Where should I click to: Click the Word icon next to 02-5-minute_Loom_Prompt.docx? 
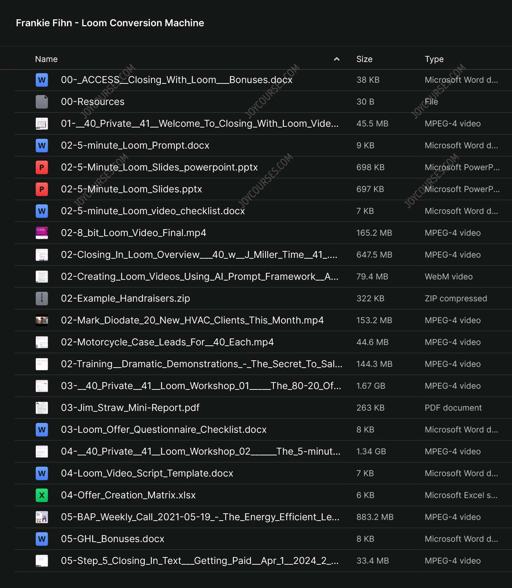(42, 145)
